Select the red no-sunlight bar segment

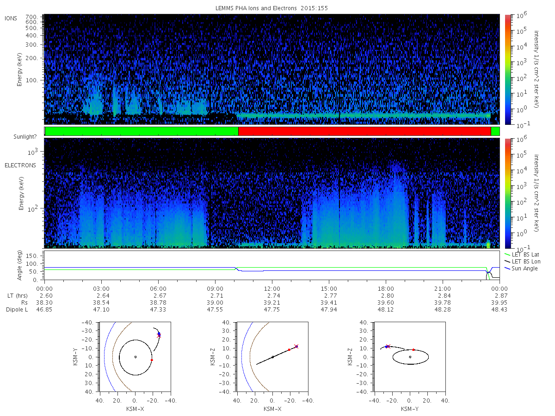364,131
